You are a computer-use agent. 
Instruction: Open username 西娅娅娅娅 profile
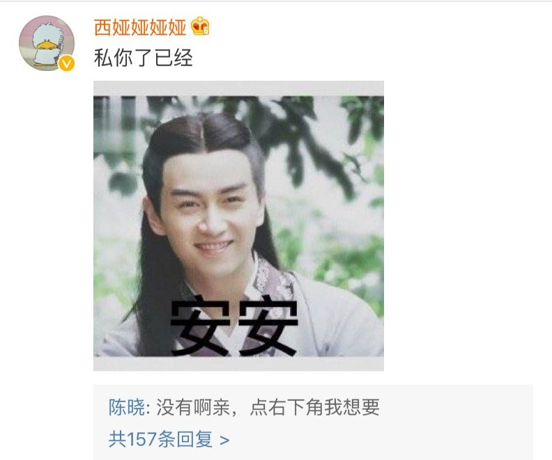click(x=140, y=27)
